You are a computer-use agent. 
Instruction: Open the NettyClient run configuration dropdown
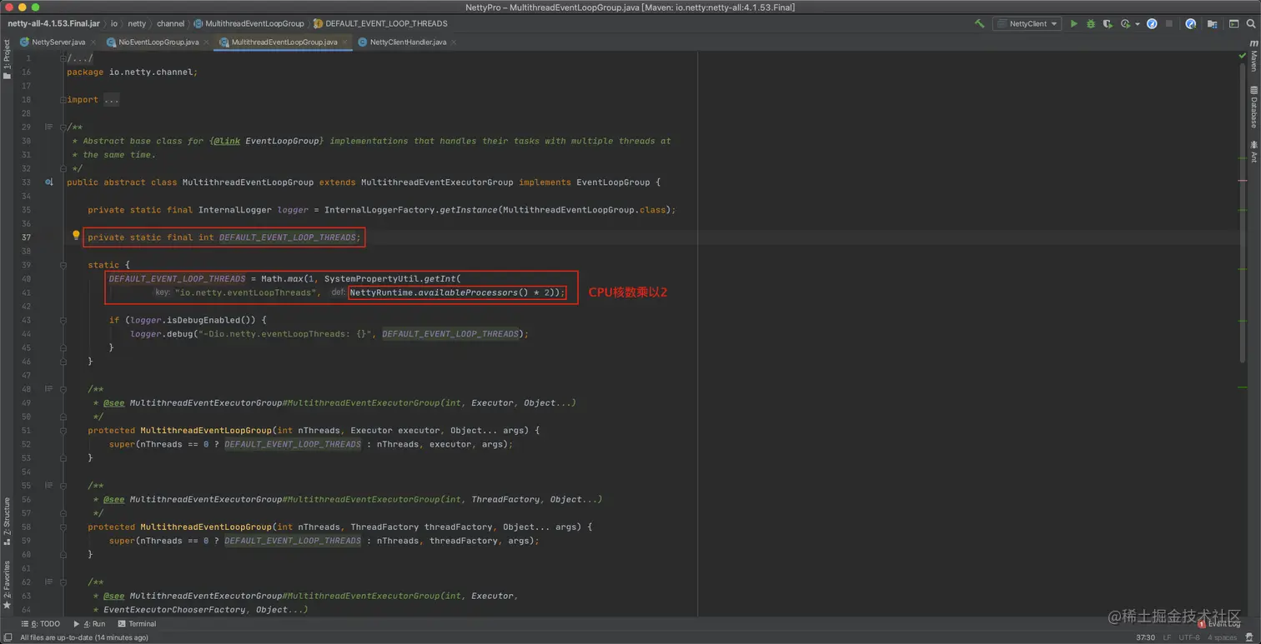[1027, 23]
